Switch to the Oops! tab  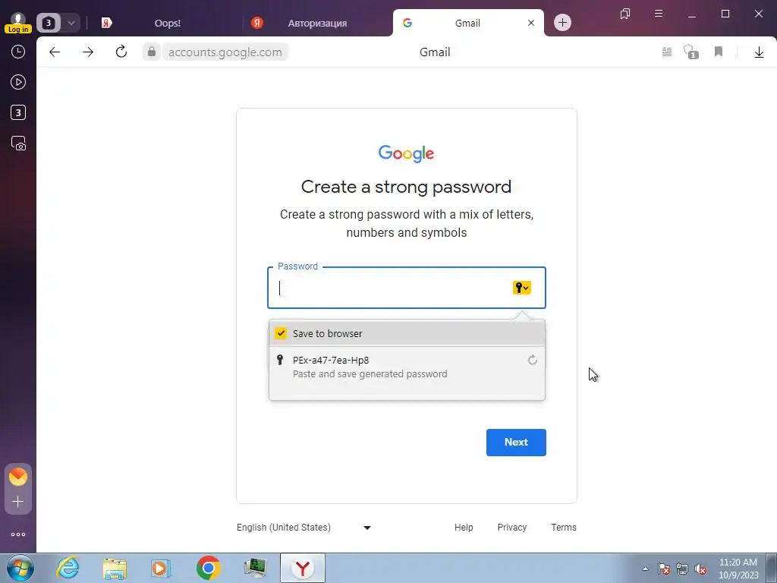[168, 23]
